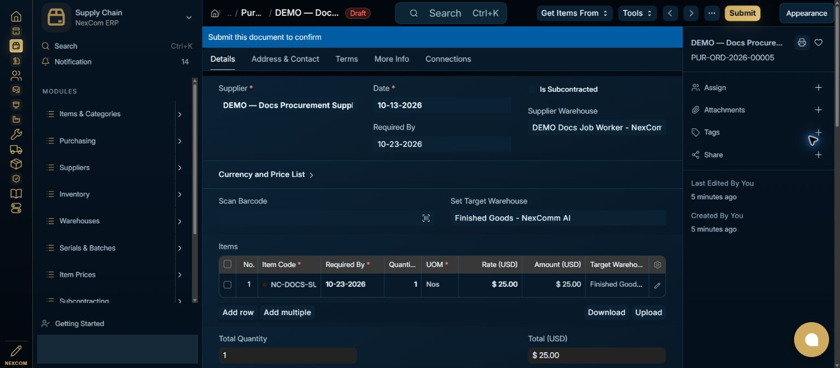The height and width of the screenshot is (368, 840).
Task: Print the document using printer icon
Action: coord(802,43)
